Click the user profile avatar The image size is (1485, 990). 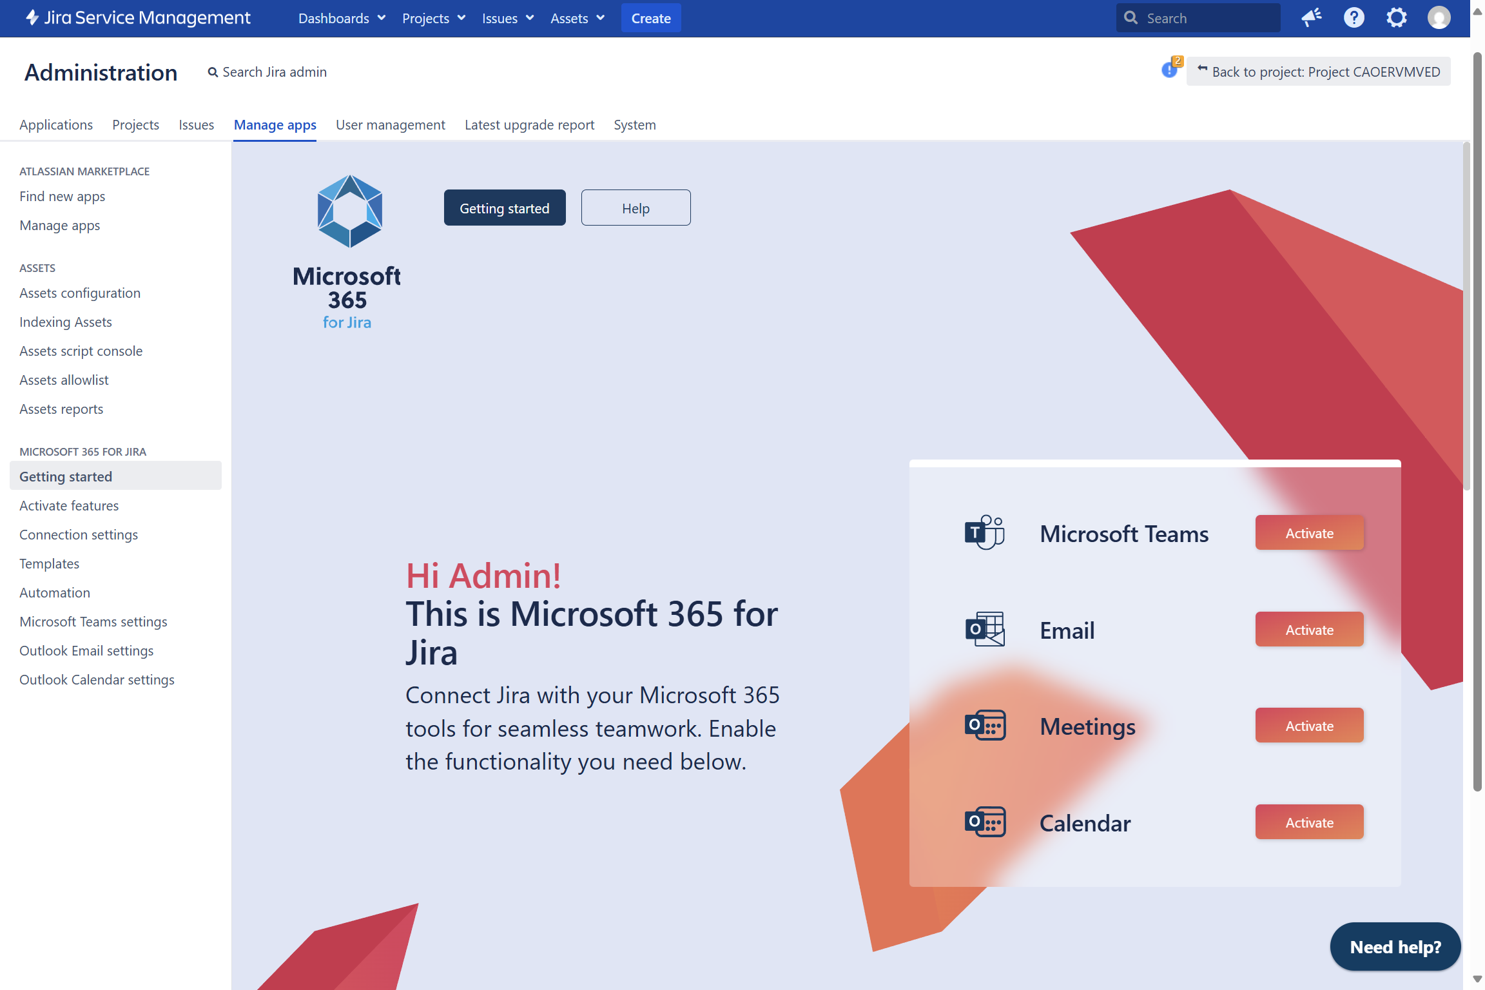coord(1439,18)
